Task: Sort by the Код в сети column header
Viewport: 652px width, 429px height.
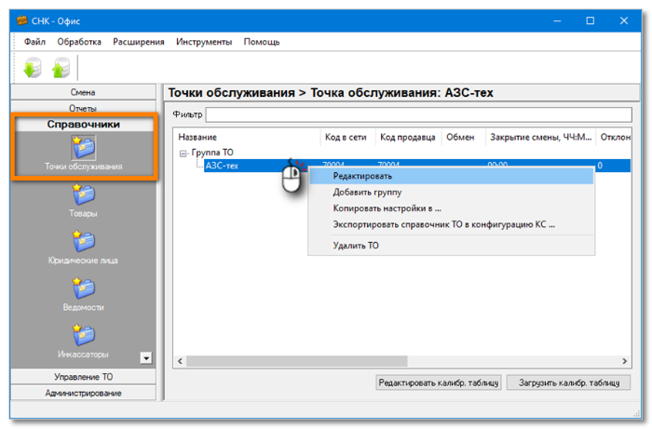Action: click(347, 137)
